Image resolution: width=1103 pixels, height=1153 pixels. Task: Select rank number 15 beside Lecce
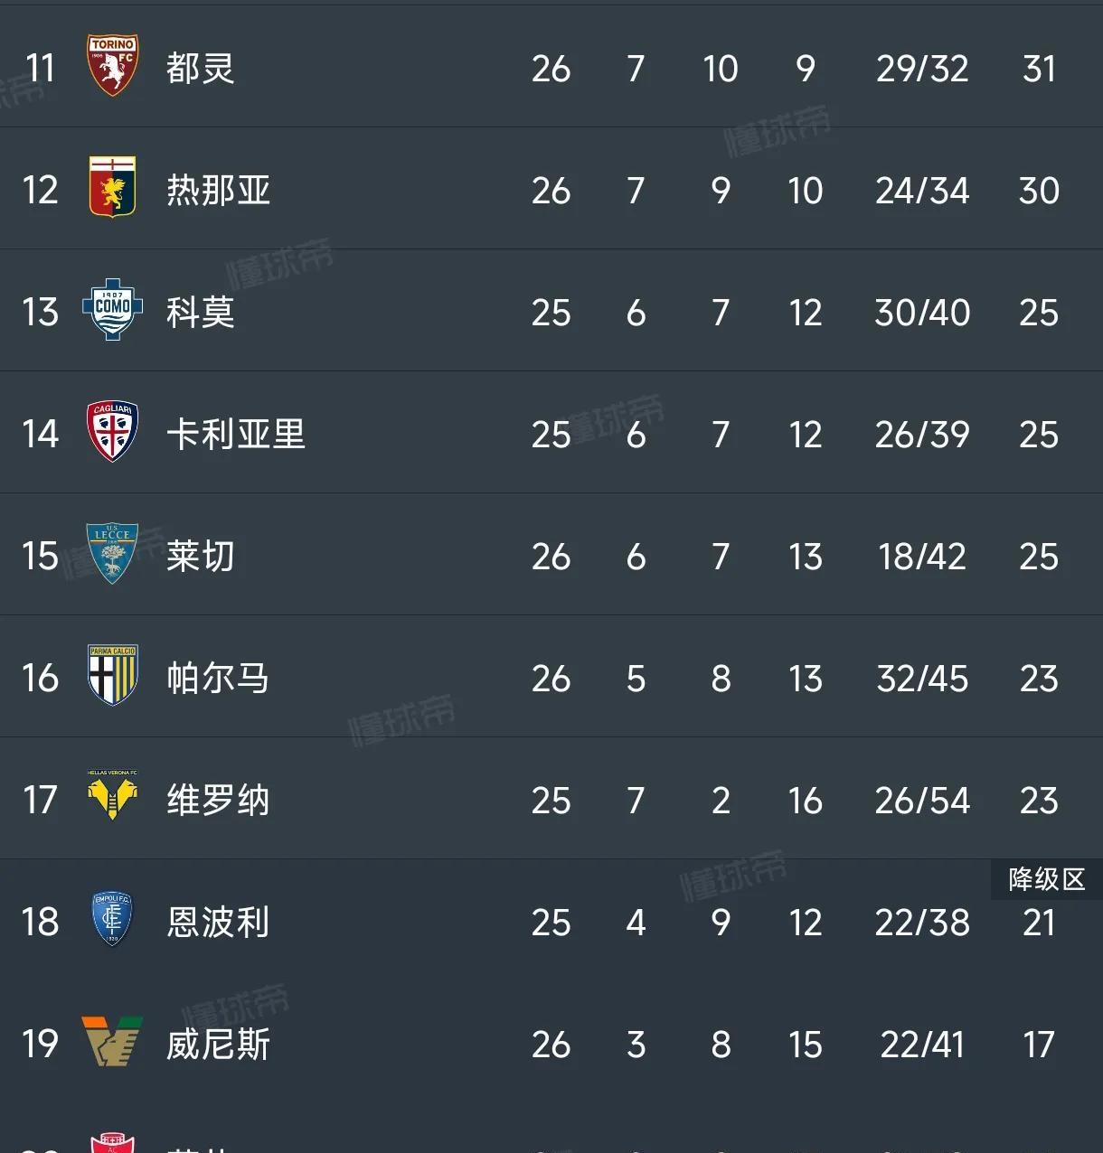(40, 556)
